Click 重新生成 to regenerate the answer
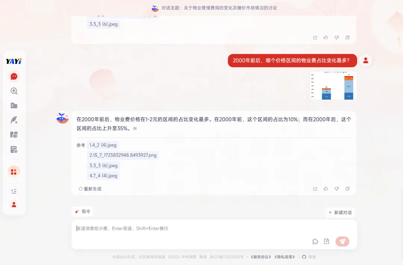Screen dimensions: 403x265 pyautogui.click(x=90, y=189)
